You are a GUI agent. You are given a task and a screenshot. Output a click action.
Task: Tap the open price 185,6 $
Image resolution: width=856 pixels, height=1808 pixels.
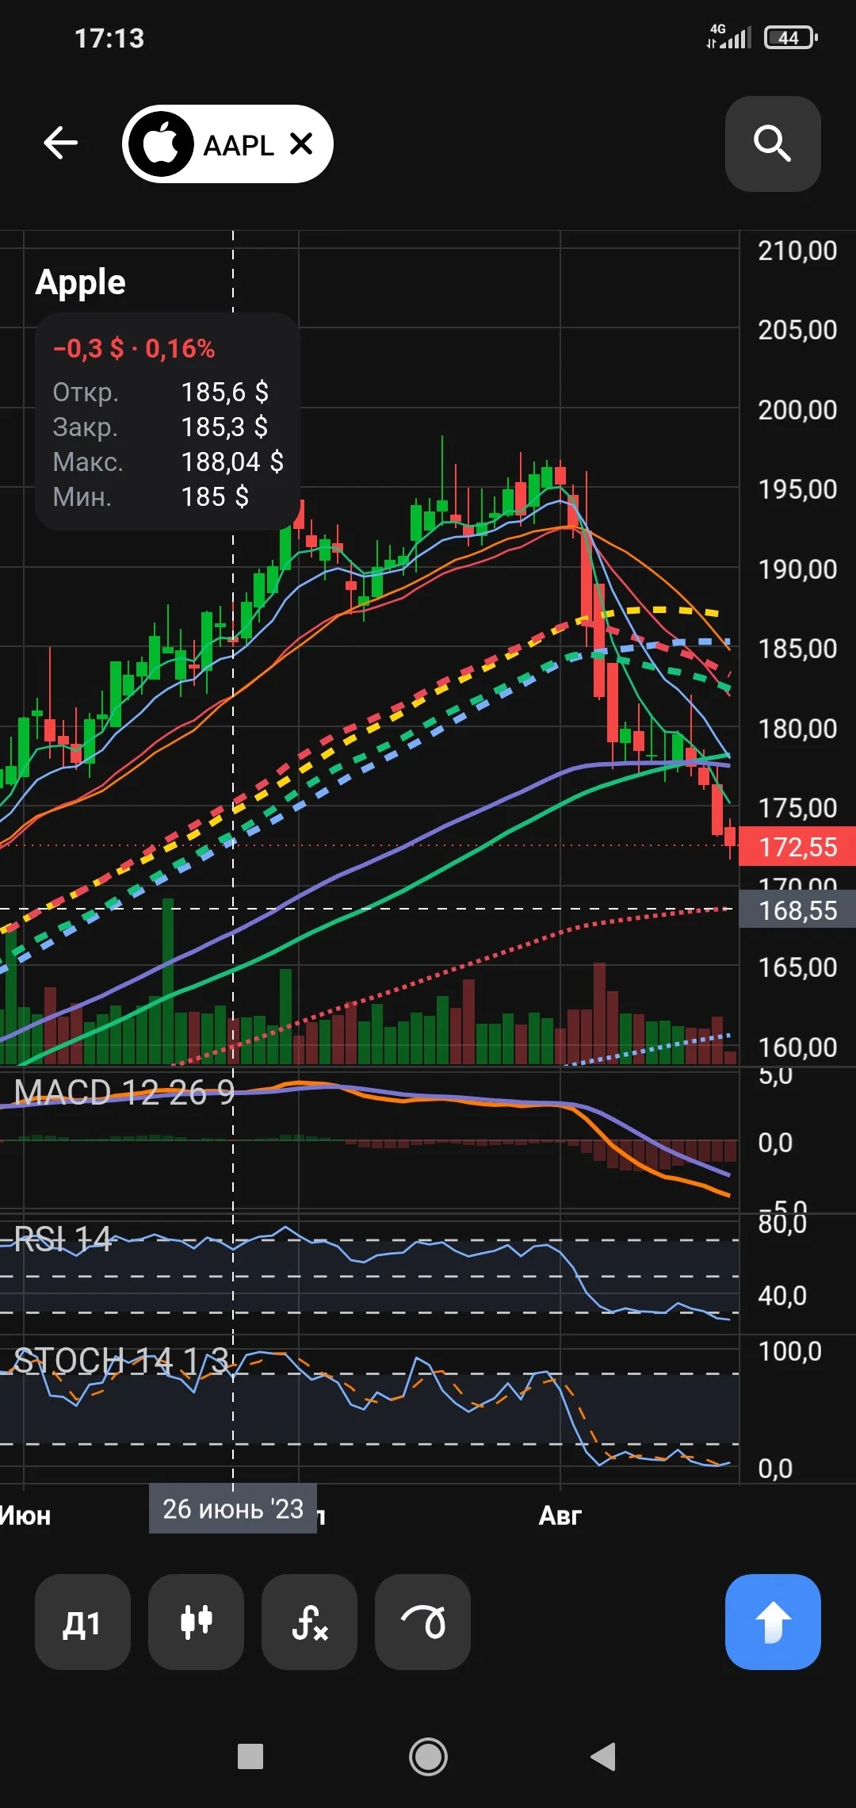click(225, 392)
